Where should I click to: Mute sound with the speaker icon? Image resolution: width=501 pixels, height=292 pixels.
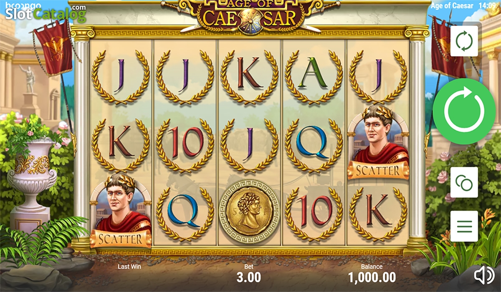(484, 274)
